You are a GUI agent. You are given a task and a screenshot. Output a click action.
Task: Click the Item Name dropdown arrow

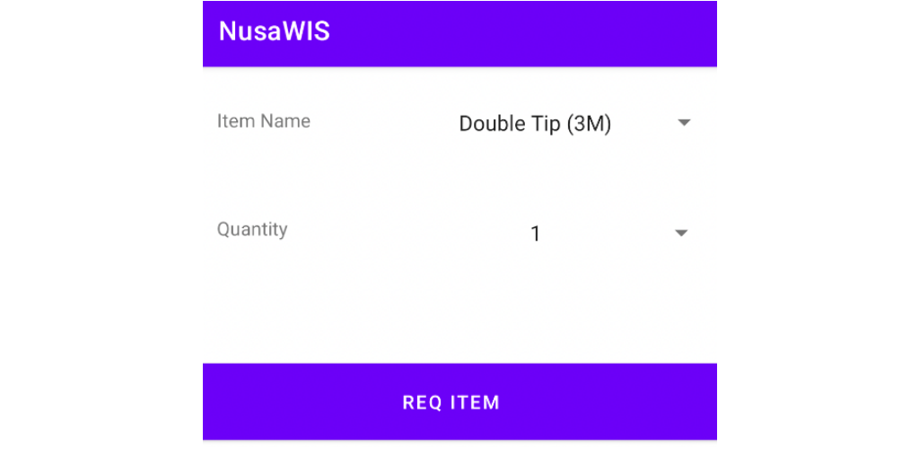[x=684, y=123]
